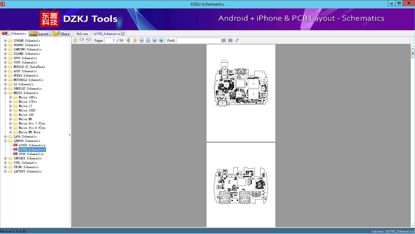Image resolution: width=415 pixels, height=234 pixels.
Task: Expand the INFINIX Schematic tree node
Action: pos(5,158)
